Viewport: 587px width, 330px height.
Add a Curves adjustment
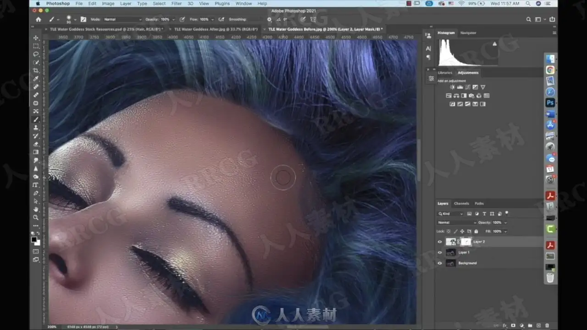(x=468, y=87)
